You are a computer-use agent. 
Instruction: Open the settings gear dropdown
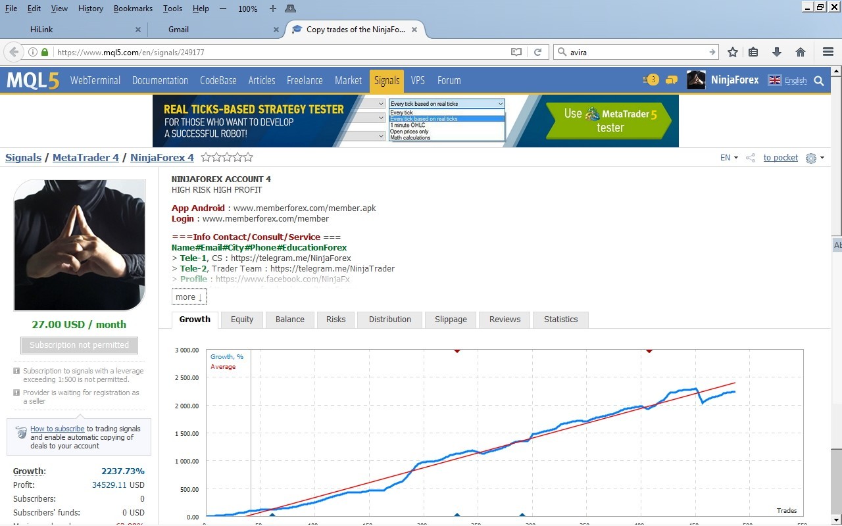[x=814, y=158]
